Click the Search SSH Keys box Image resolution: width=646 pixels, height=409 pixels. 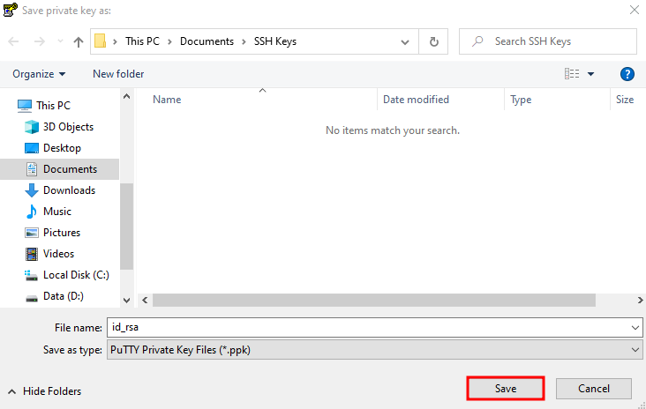548,41
